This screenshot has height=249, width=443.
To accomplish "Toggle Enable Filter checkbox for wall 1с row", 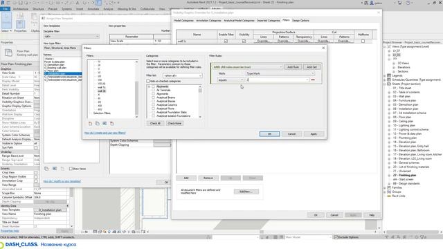I will (226, 41).
